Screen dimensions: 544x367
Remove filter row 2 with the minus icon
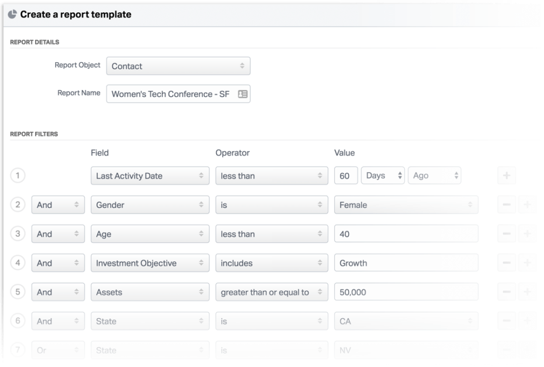(506, 204)
